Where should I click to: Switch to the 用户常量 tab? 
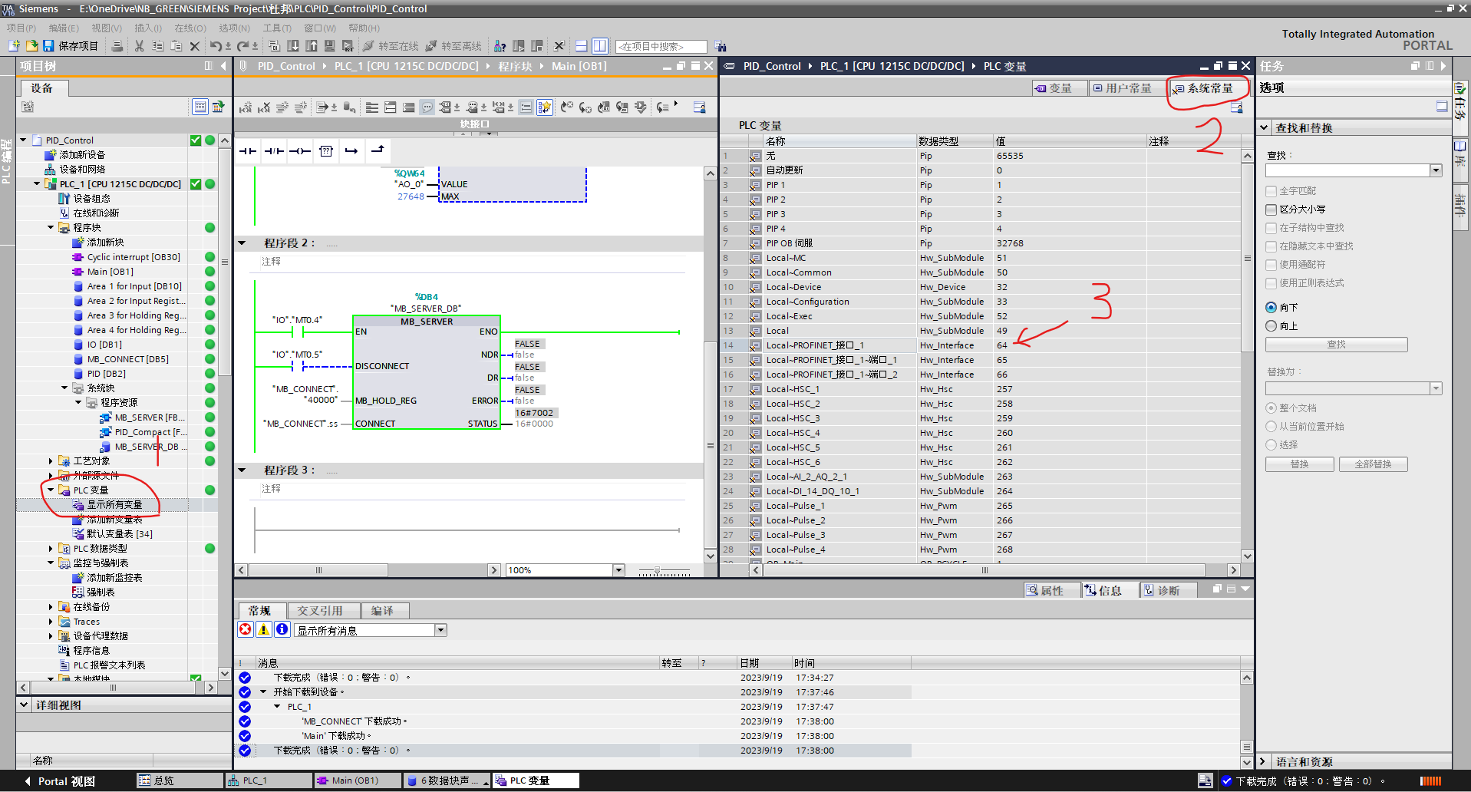(1122, 88)
